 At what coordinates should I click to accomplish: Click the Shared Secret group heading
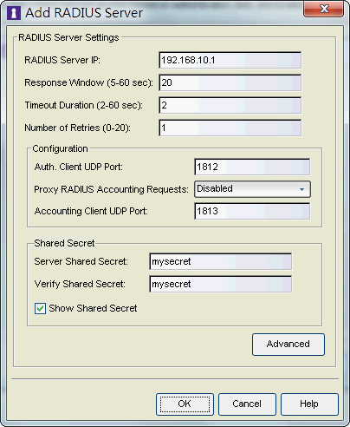coord(64,243)
